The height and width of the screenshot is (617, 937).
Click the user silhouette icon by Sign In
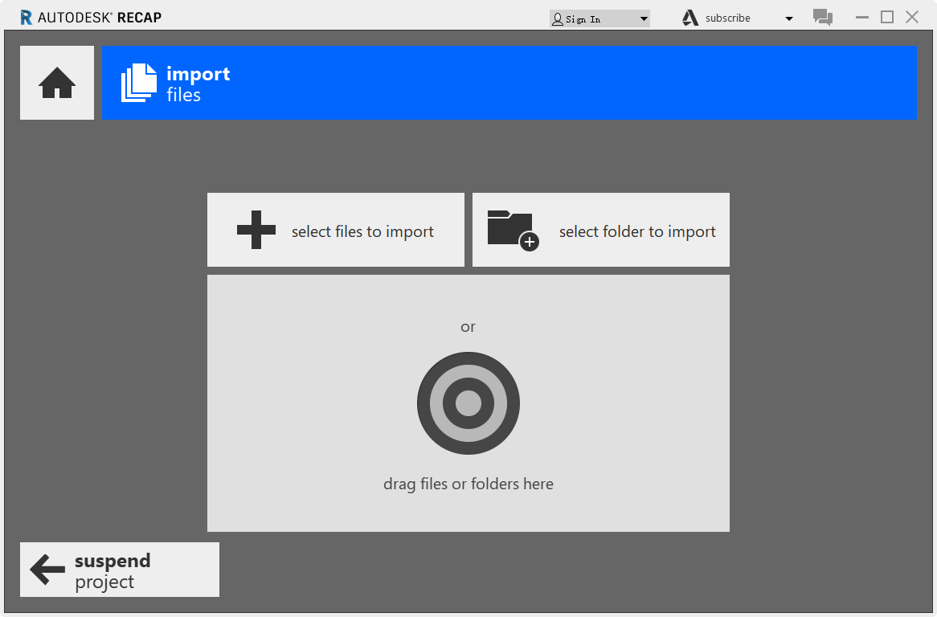[x=557, y=18]
